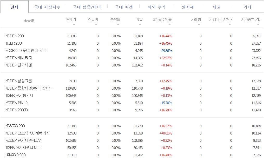Open the 국내 업종/테마 tab
The height and width of the screenshot is (162, 269).
coord(87,7)
